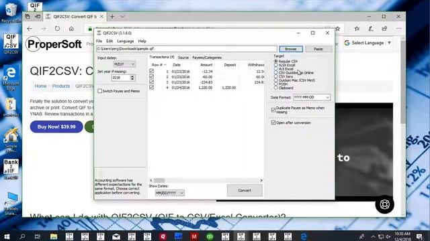Open the red Quicken Q taskbar icon
The width and height of the screenshot is (430, 241).
click(163, 236)
